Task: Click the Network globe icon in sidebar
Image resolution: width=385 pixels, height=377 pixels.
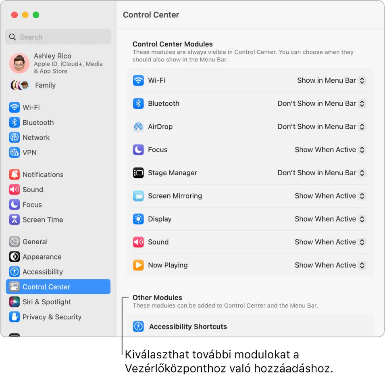Action: (x=14, y=137)
